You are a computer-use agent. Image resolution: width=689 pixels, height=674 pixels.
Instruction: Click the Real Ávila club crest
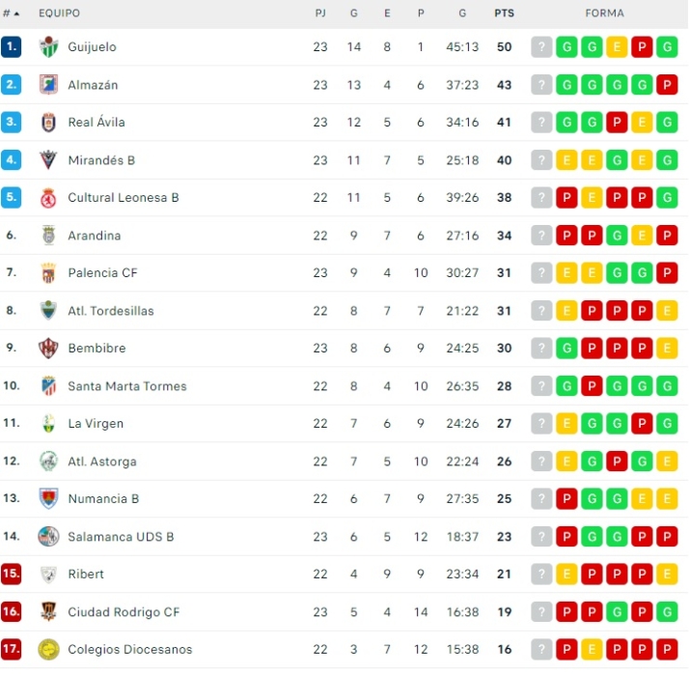pos(48,123)
